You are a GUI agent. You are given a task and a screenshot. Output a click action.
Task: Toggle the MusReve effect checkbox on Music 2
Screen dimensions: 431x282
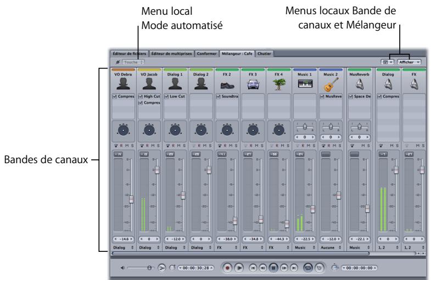click(x=322, y=96)
